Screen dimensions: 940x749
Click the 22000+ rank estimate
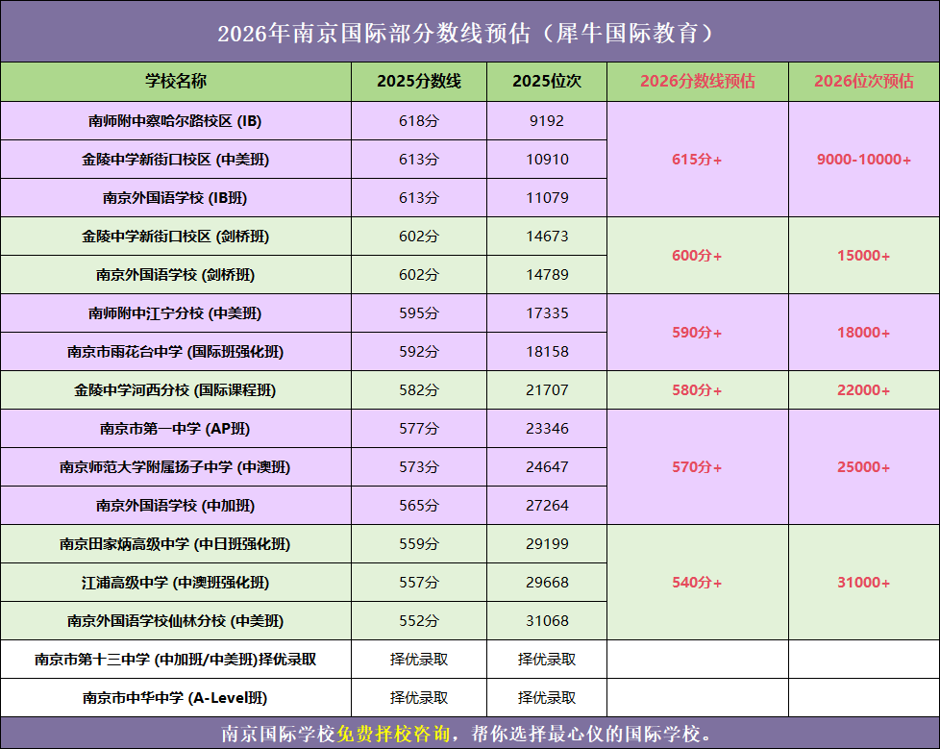click(x=864, y=389)
